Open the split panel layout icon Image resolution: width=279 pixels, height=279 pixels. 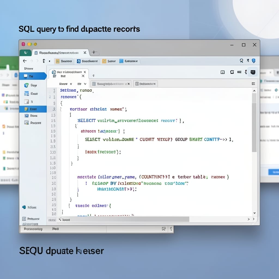tap(222, 72)
